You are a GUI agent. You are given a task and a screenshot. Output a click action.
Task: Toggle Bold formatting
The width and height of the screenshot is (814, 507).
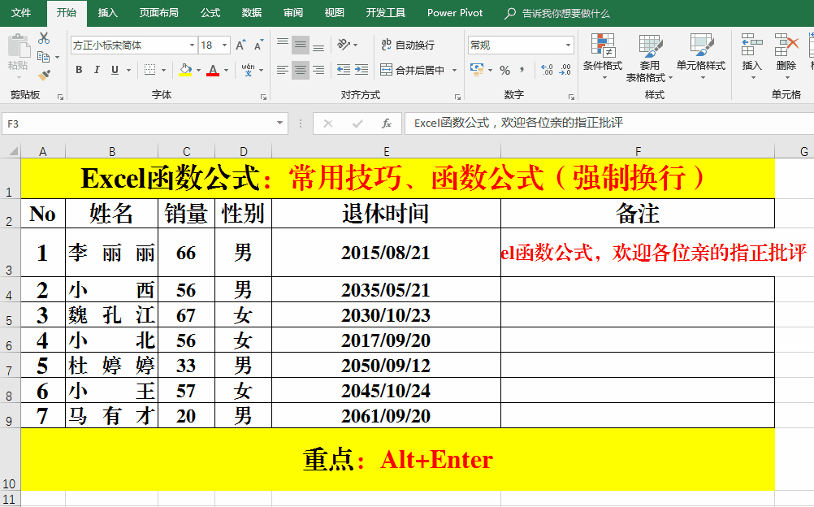tap(79, 71)
